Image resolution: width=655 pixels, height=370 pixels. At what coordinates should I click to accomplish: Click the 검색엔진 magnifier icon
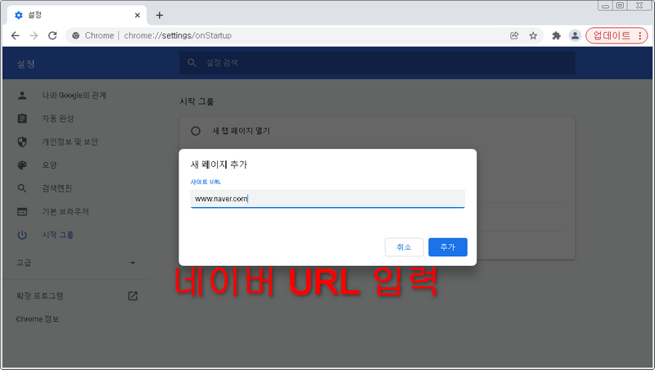click(22, 188)
